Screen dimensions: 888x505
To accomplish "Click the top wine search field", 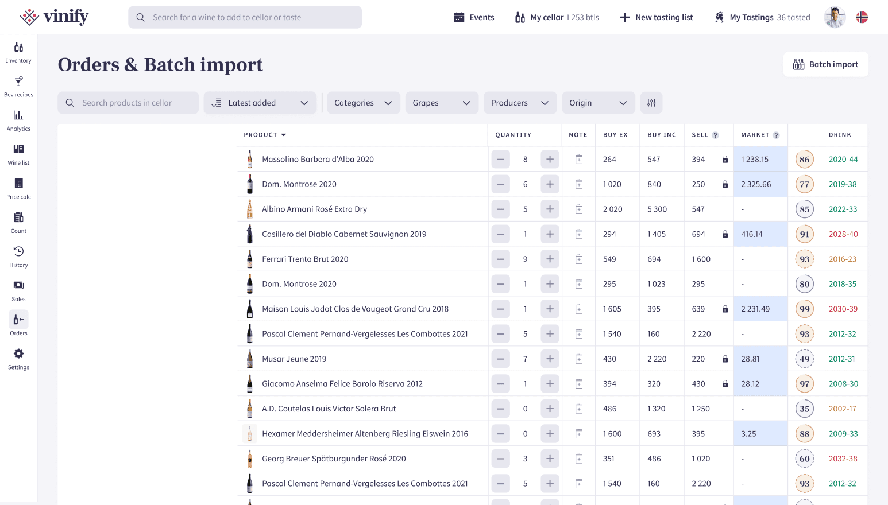I will [x=245, y=17].
